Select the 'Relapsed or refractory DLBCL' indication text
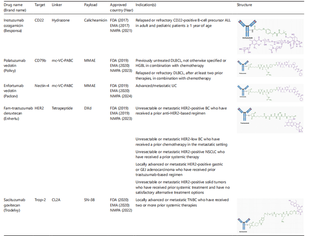Screen dimensions: 313x236 pyautogui.click(x=179, y=76)
